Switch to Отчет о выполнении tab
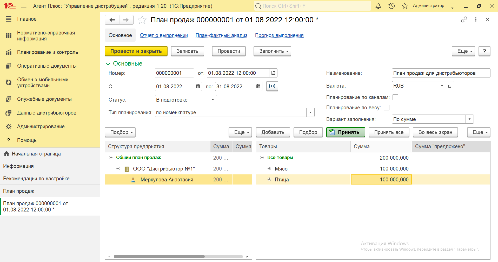The width and height of the screenshot is (498, 262). [x=164, y=36]
